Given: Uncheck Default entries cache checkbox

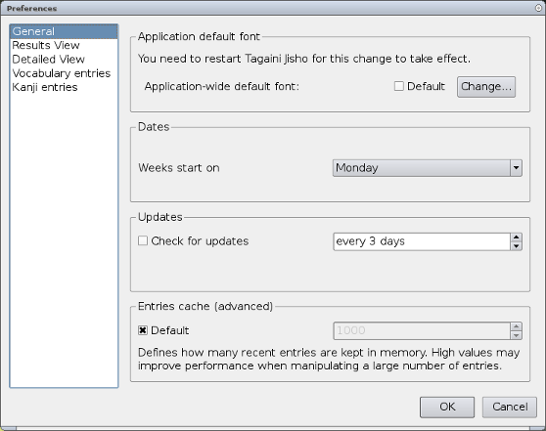Looking at the screenshot, I should pos(143,330).
